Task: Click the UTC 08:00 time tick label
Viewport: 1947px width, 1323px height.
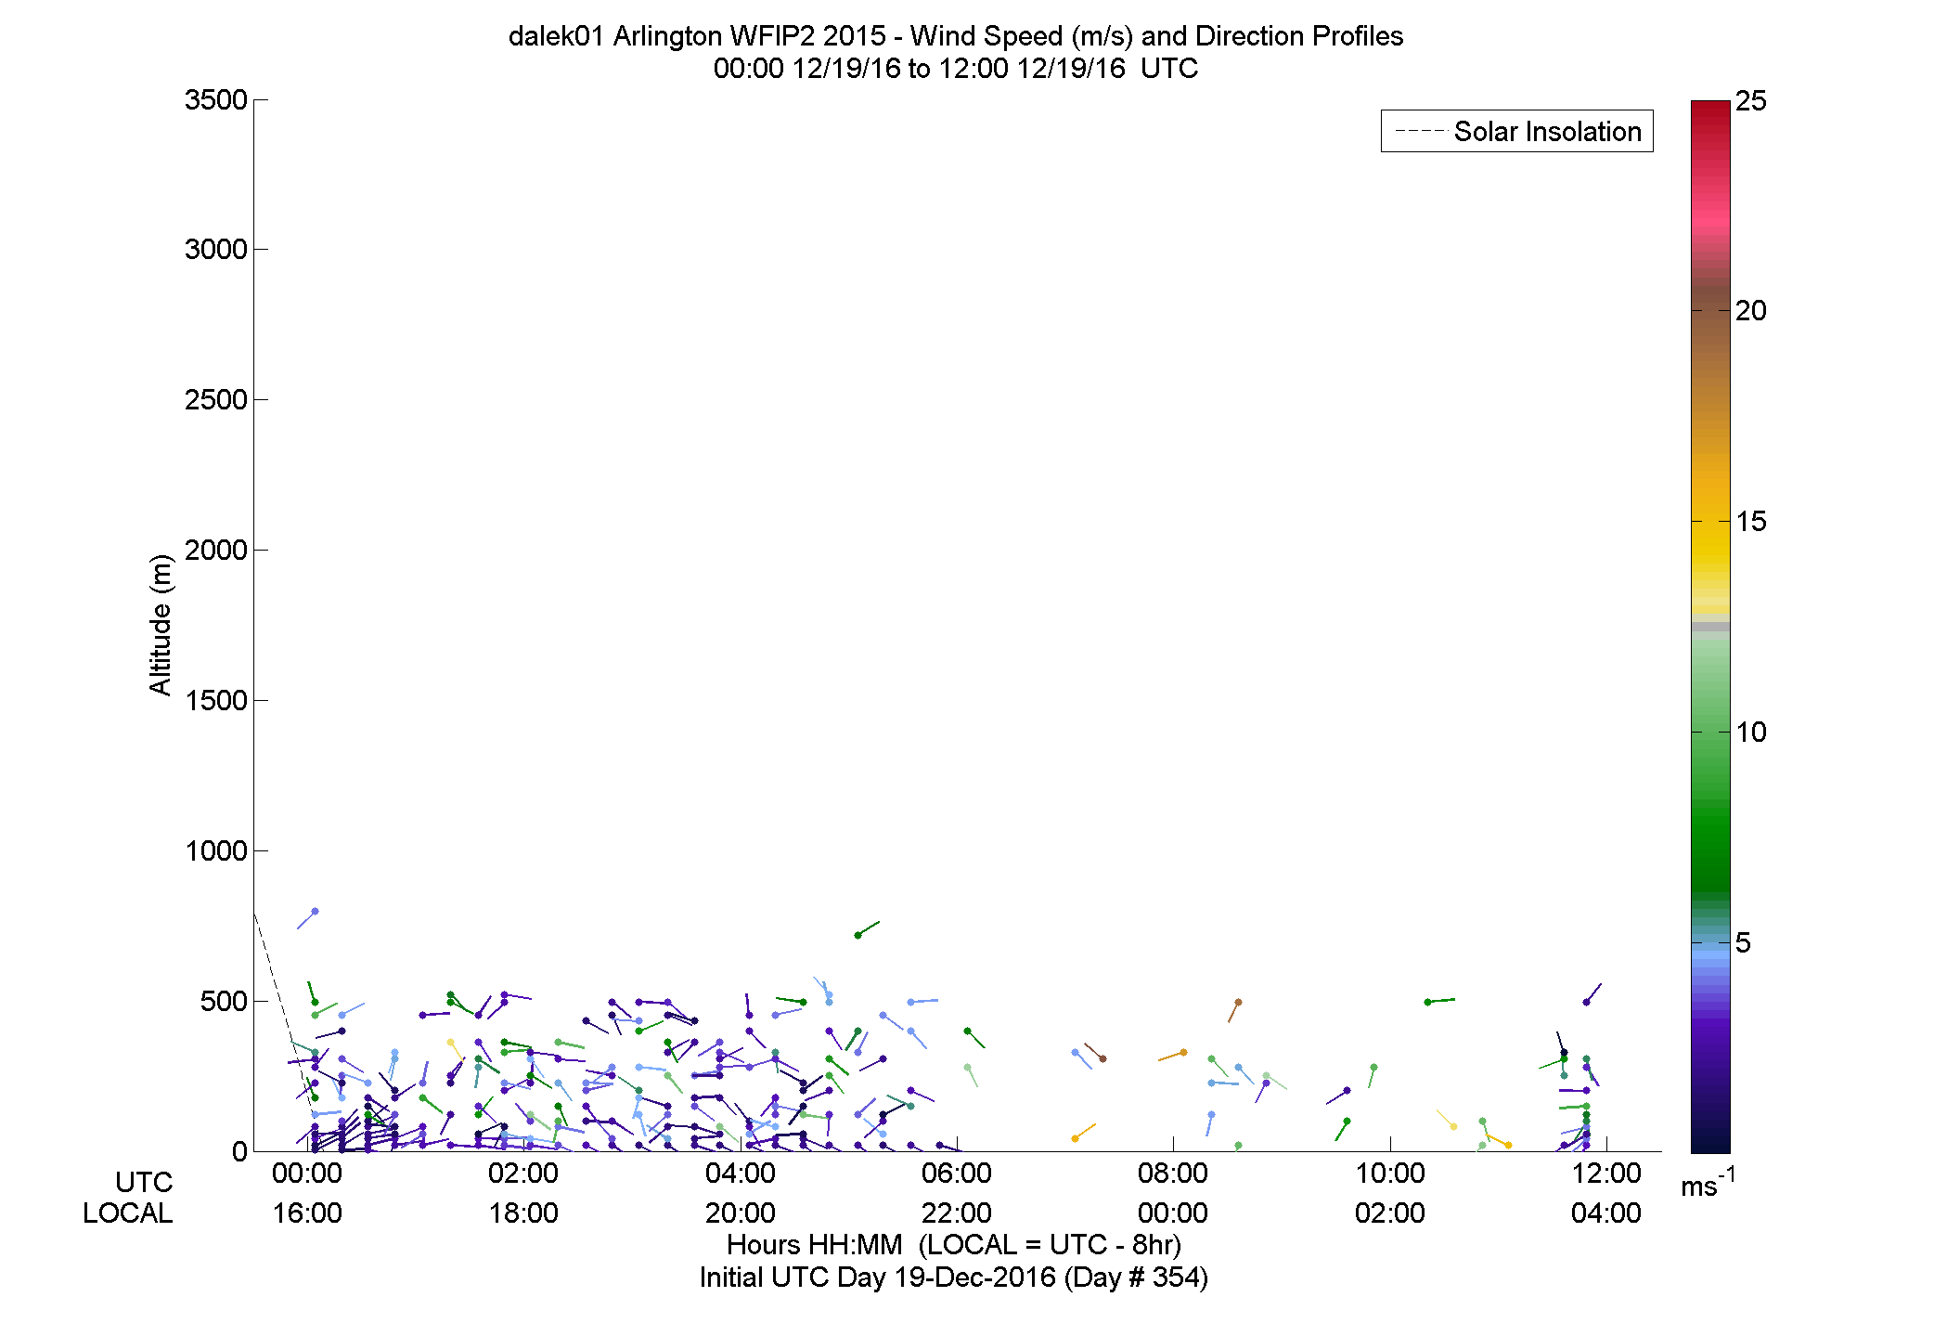Action: click(x=1173, y=1173)
